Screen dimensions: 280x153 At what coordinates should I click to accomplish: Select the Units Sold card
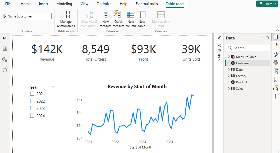pyautogui.click(x=191, y=53)
